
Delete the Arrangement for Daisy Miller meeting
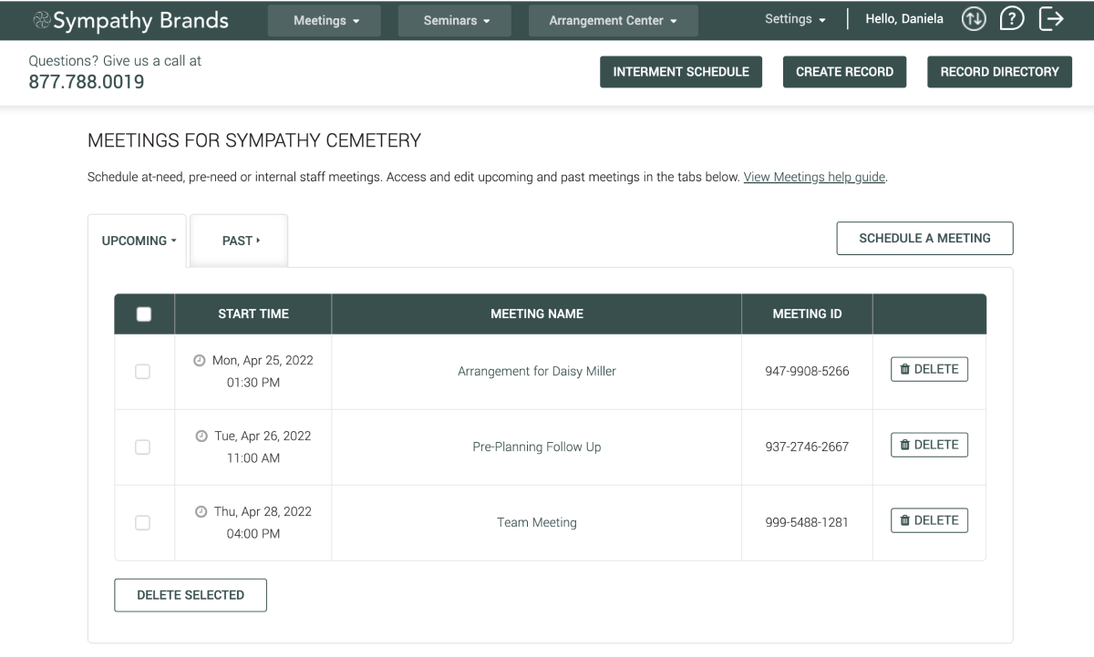[929, 369]
